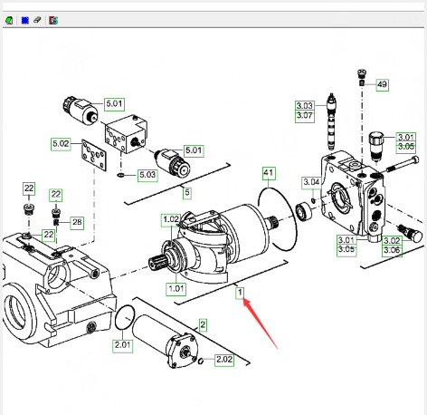Click callout label 1.02
The width and height of the screenshot is (427, 415).
pyautogui.click(x=171, y=220)
